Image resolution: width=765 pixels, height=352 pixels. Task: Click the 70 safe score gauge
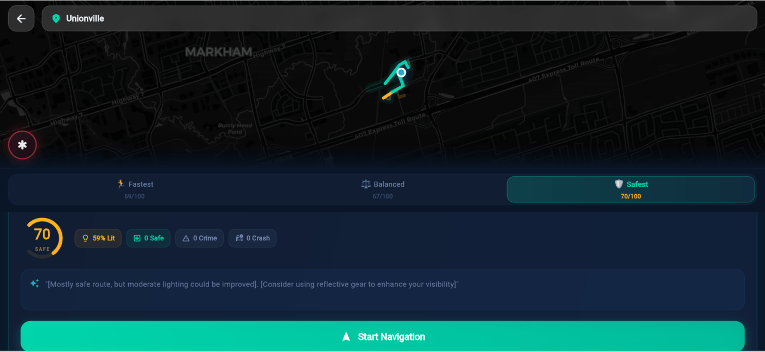point(42,238)
